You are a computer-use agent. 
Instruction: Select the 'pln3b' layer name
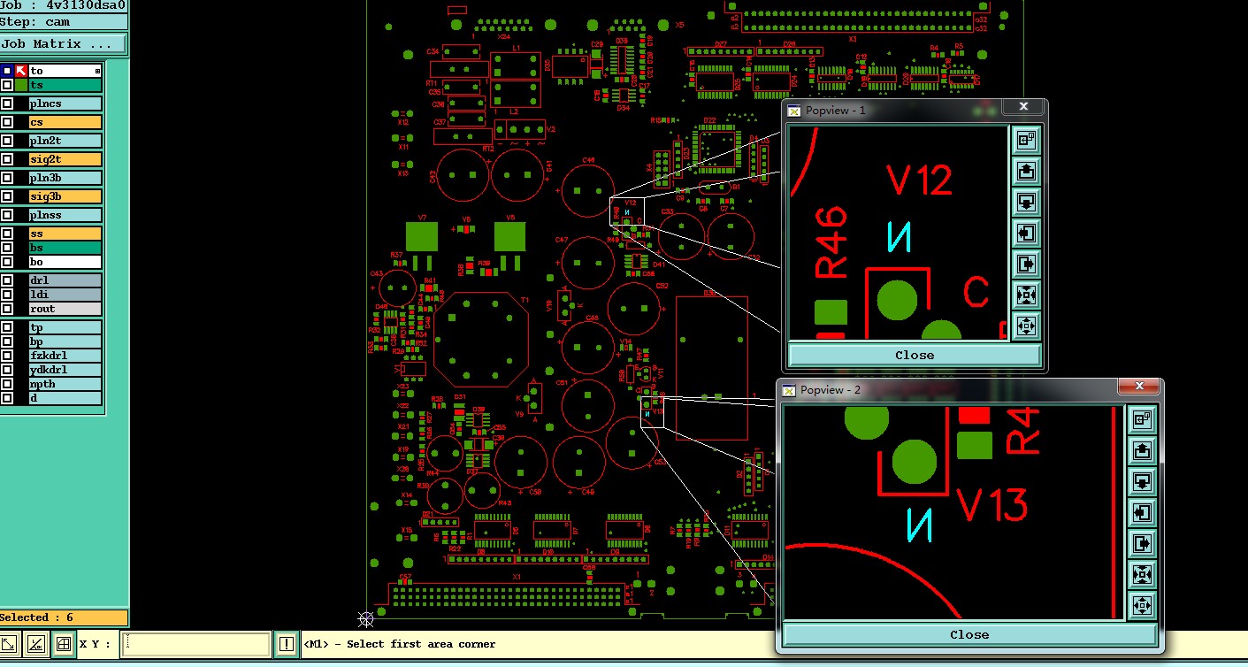pos(65,178)
